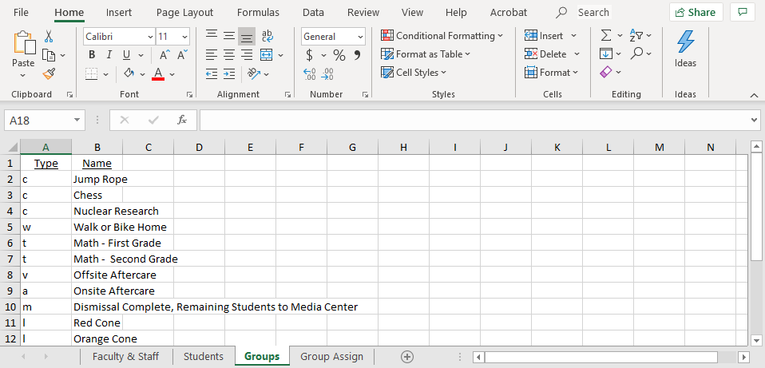
Task: Switch to the Students sheet tab
Action: [204, 357]
